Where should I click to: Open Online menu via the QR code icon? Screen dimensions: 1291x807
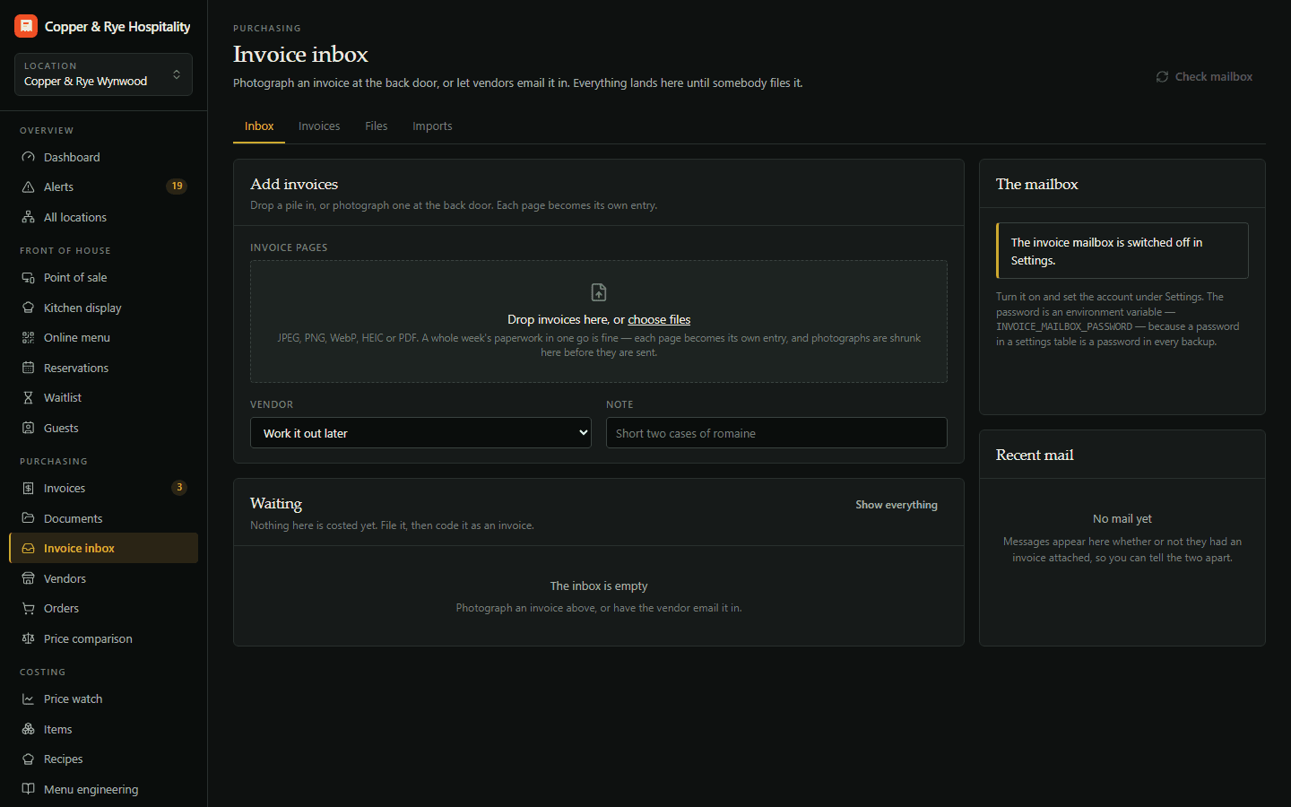click(x=28, y=337)
